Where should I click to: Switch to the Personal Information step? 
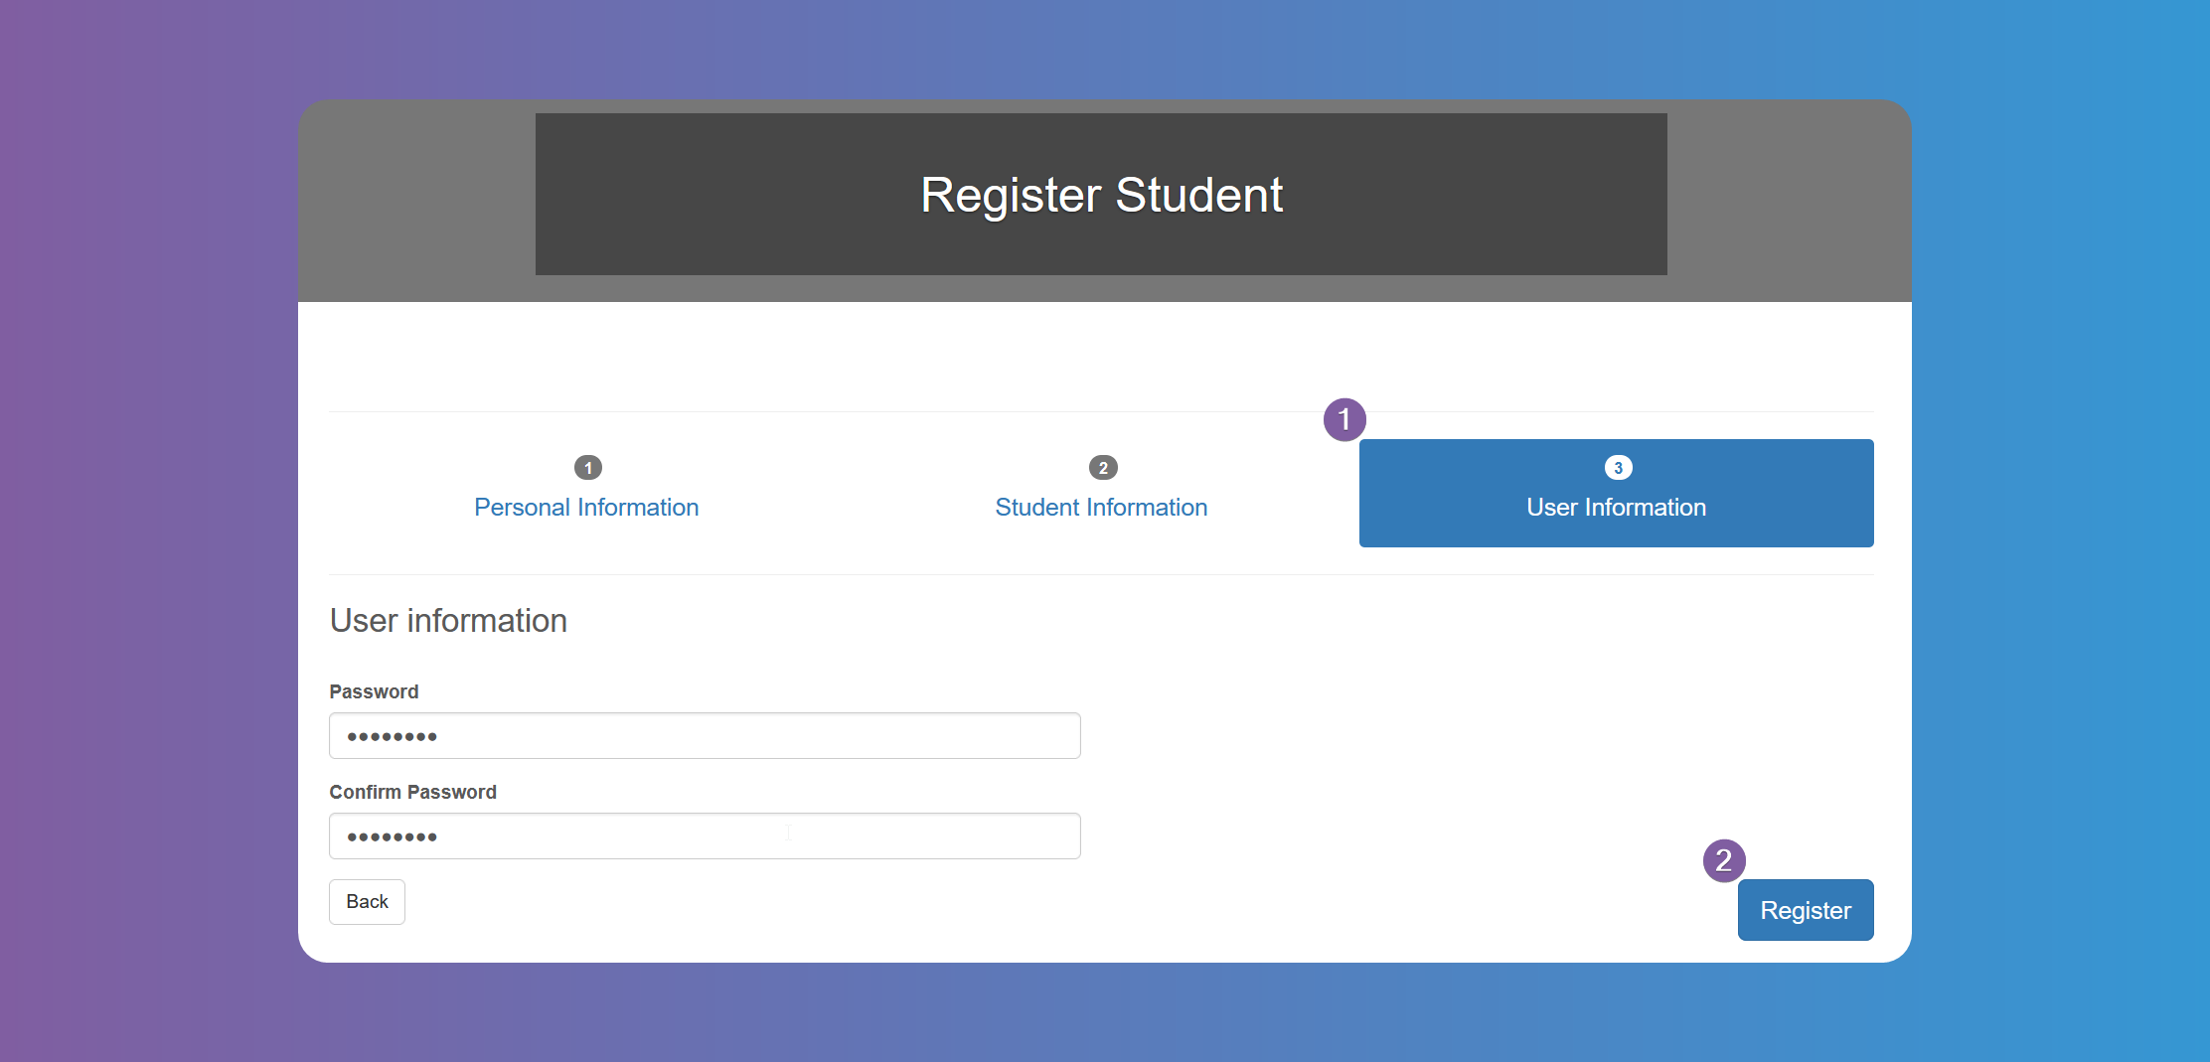586,507
